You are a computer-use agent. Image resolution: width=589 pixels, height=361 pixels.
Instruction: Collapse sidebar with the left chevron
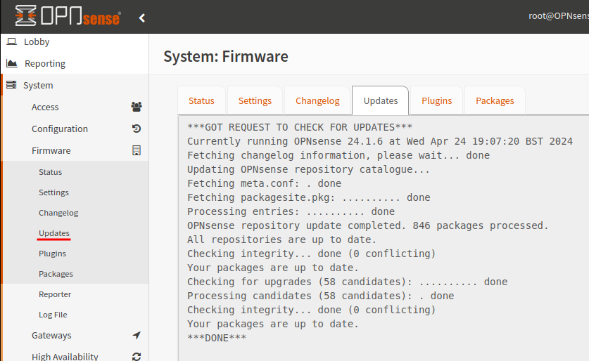pyautogui.click(x=142, y=18)
